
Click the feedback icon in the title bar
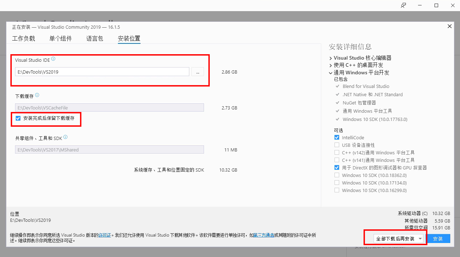click(x=403, y=5)
